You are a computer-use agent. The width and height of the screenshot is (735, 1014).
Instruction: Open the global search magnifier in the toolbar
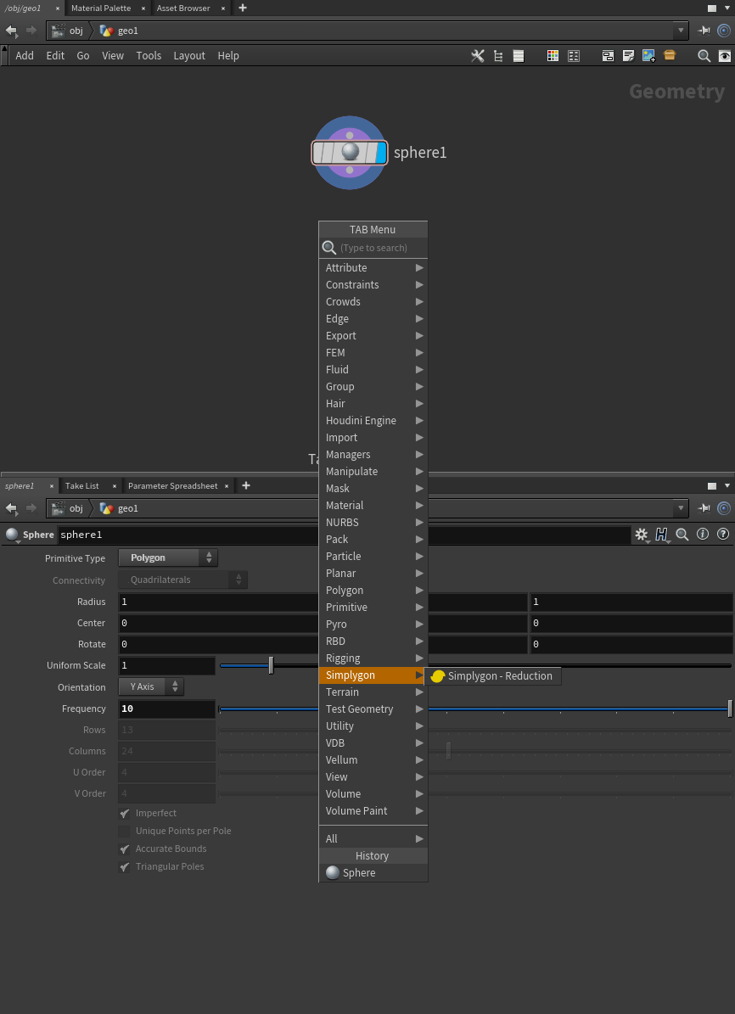[x=704, y=55]
